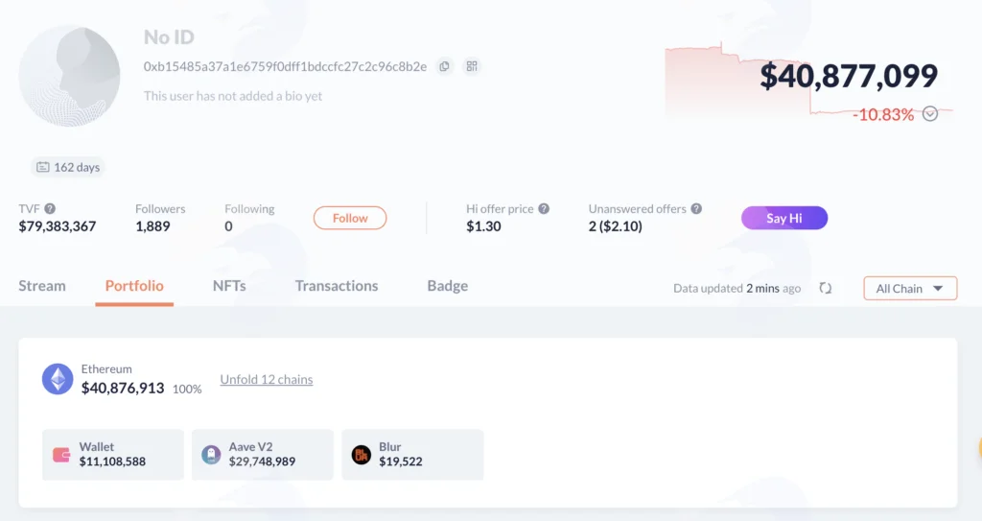Open the Unanswered offers help icon
982x521 pixels.
click(696, 209)
